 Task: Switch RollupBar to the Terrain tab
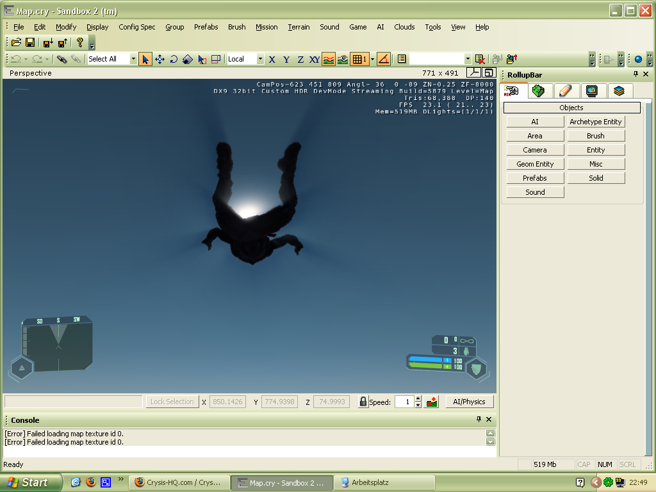(538, 91)
